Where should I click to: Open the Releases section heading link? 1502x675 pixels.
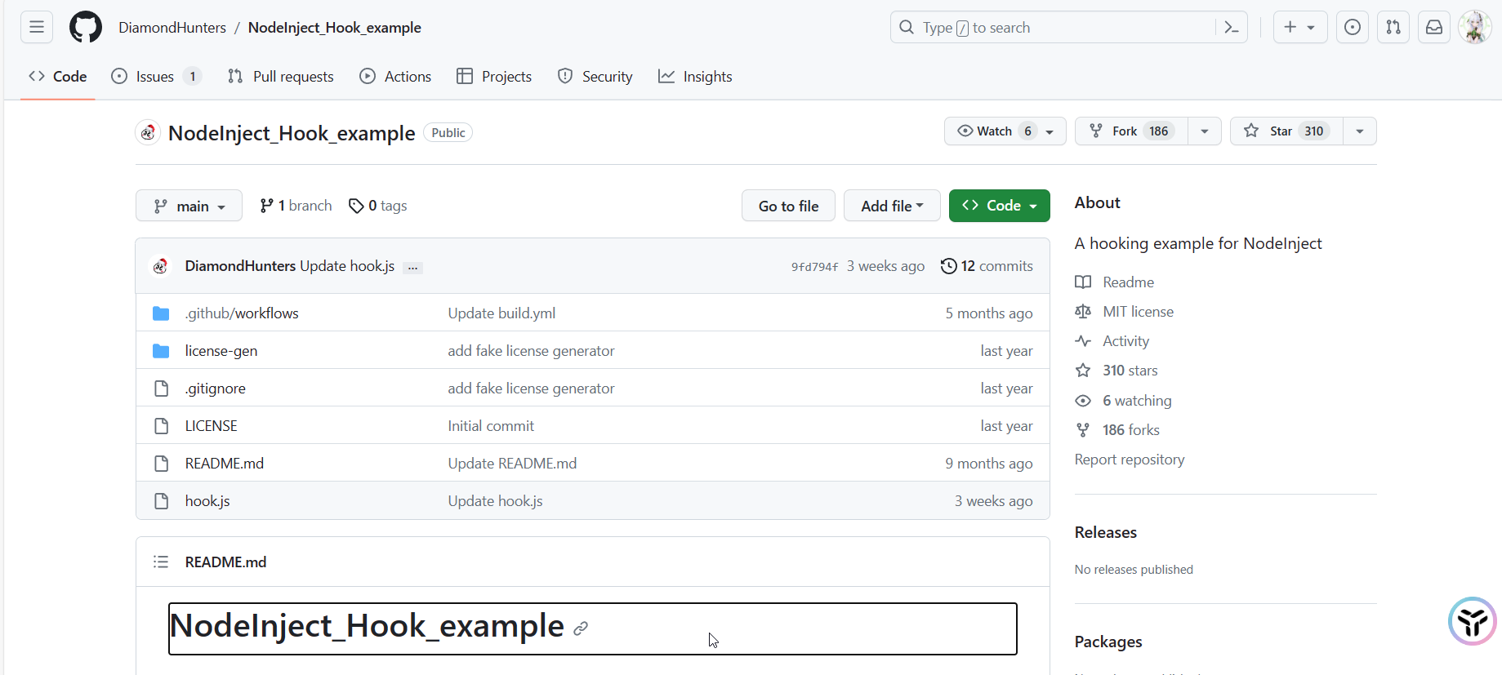point(1106,532)
